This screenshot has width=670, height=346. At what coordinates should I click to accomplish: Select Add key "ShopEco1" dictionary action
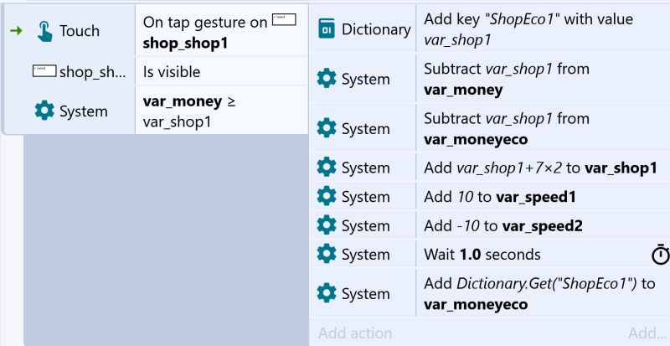(x=543, y=29)
